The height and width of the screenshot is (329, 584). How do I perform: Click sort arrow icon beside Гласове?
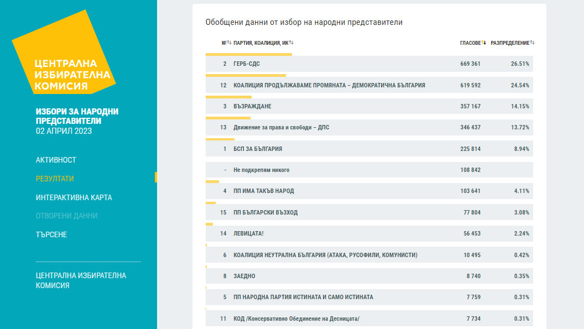point(484,43)
